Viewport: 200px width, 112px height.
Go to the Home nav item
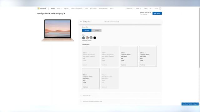pyautogui.click(x=53, y=9)
